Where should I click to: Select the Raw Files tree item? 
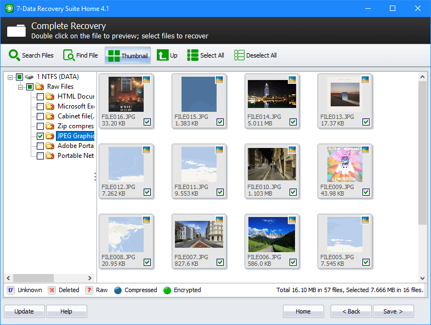[60, 87]
